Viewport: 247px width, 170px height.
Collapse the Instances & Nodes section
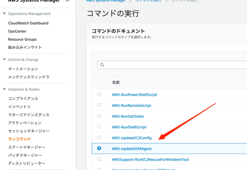coord(4,89)
